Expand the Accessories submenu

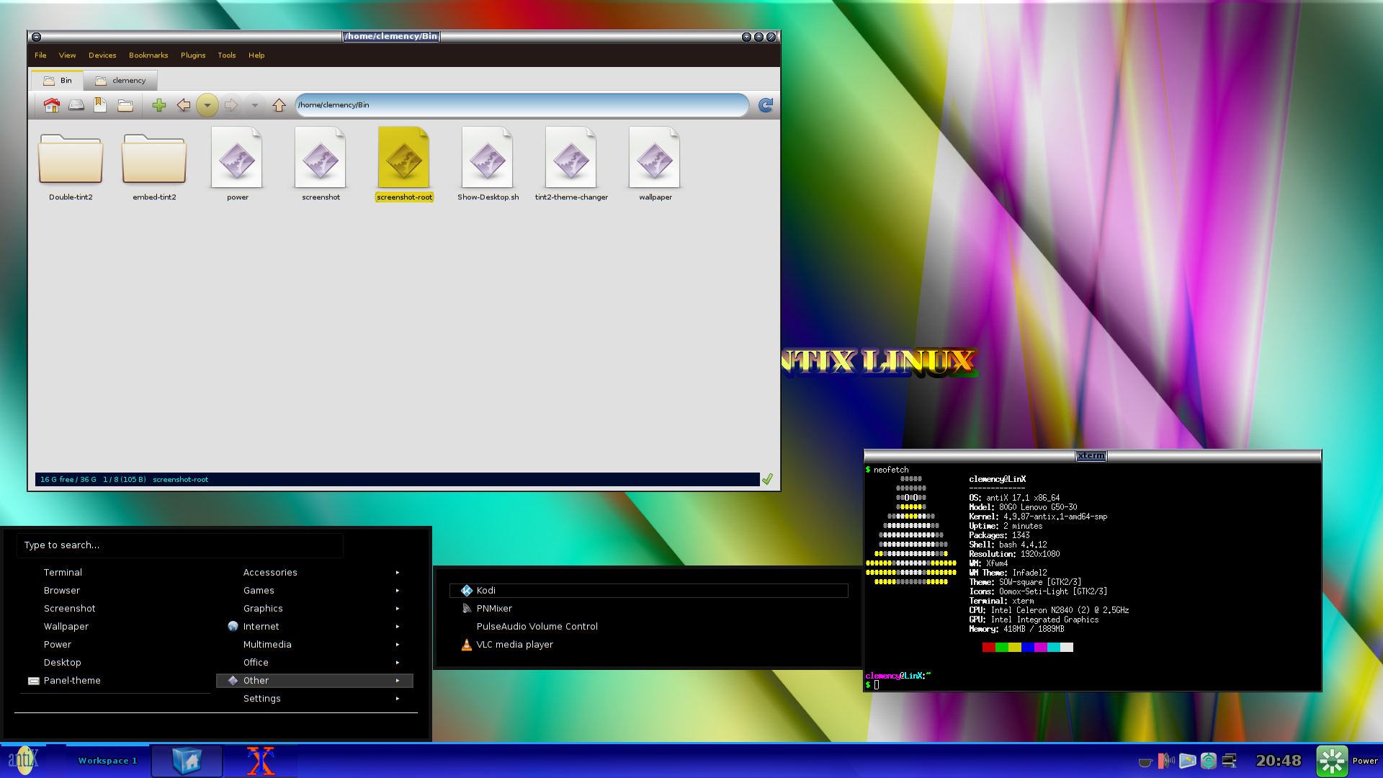(315, 573)
